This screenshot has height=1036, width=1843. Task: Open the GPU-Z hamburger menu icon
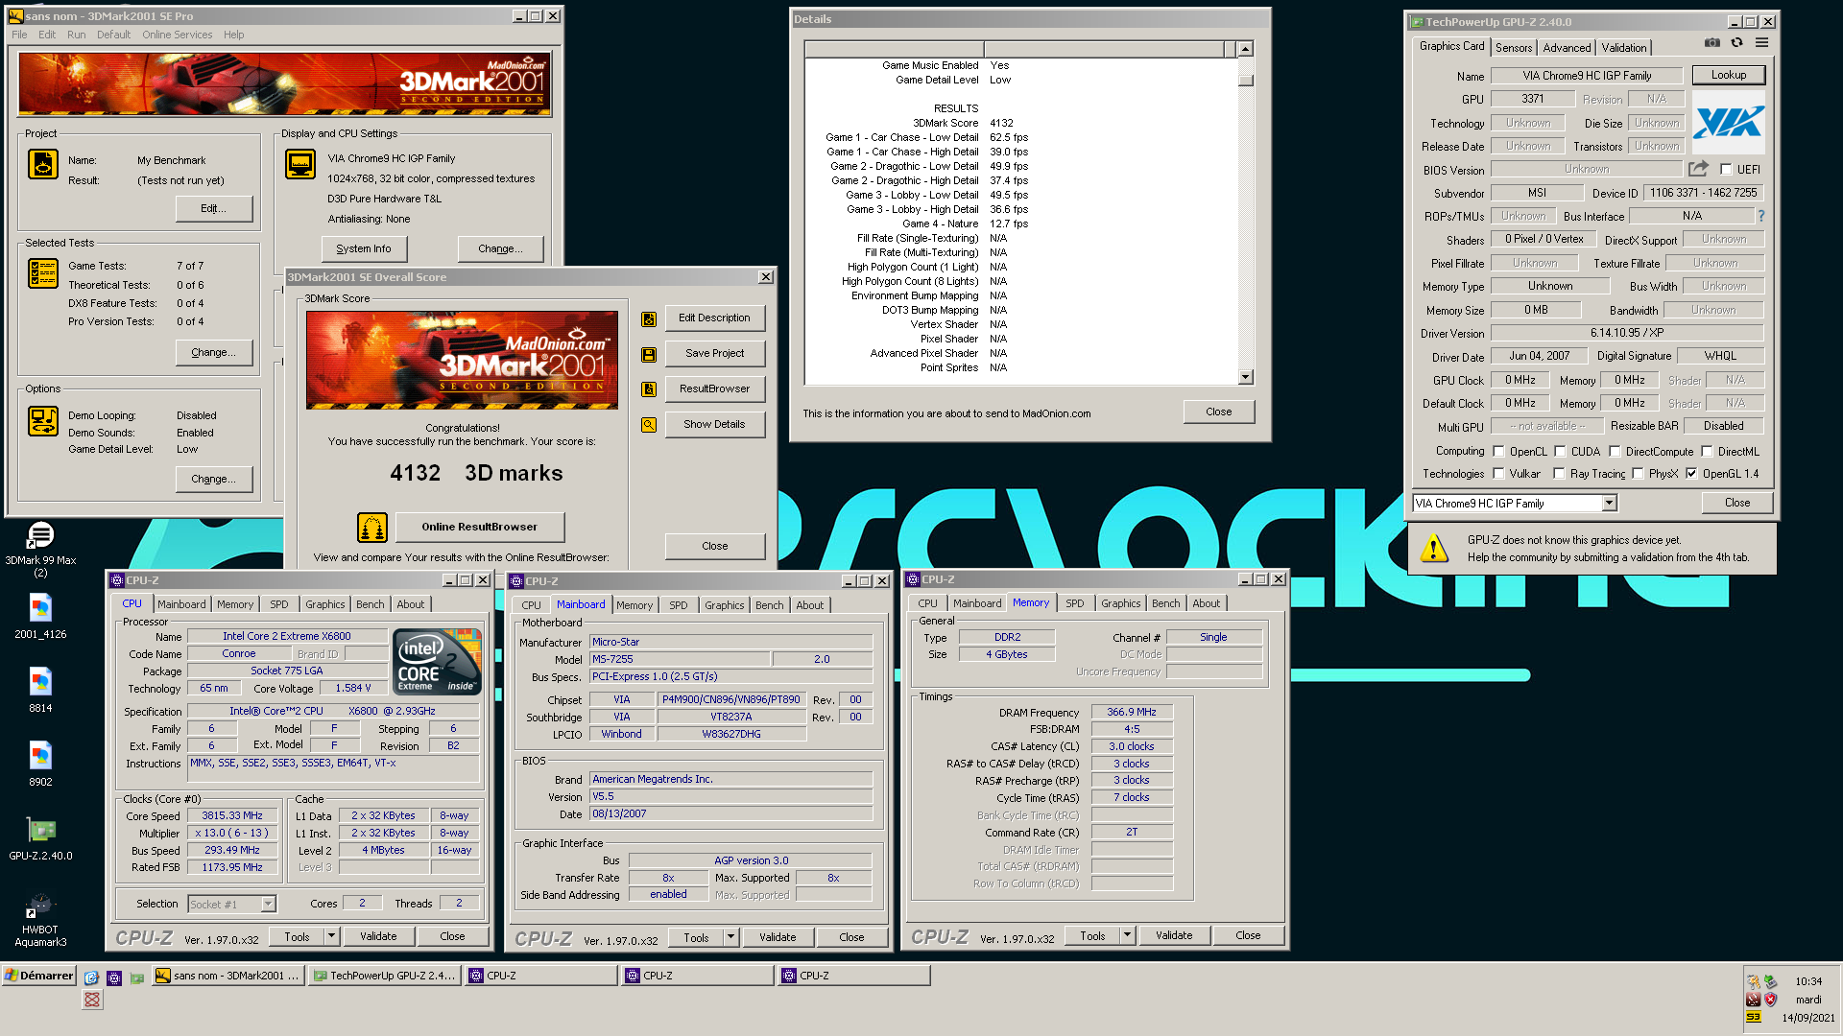1762,43
